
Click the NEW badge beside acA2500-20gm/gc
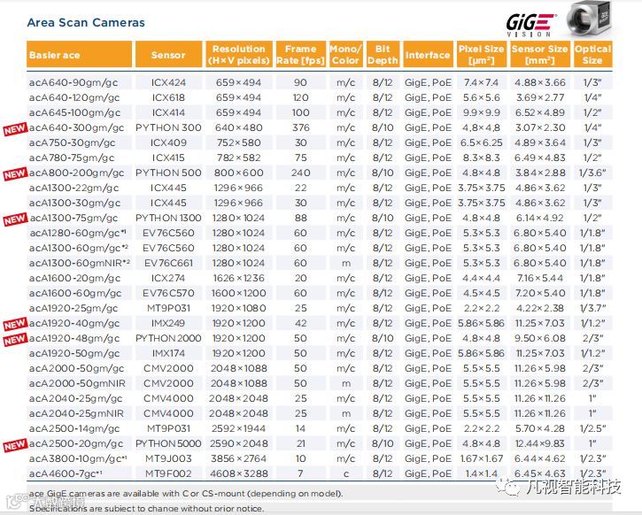click(x=15, y=445)
